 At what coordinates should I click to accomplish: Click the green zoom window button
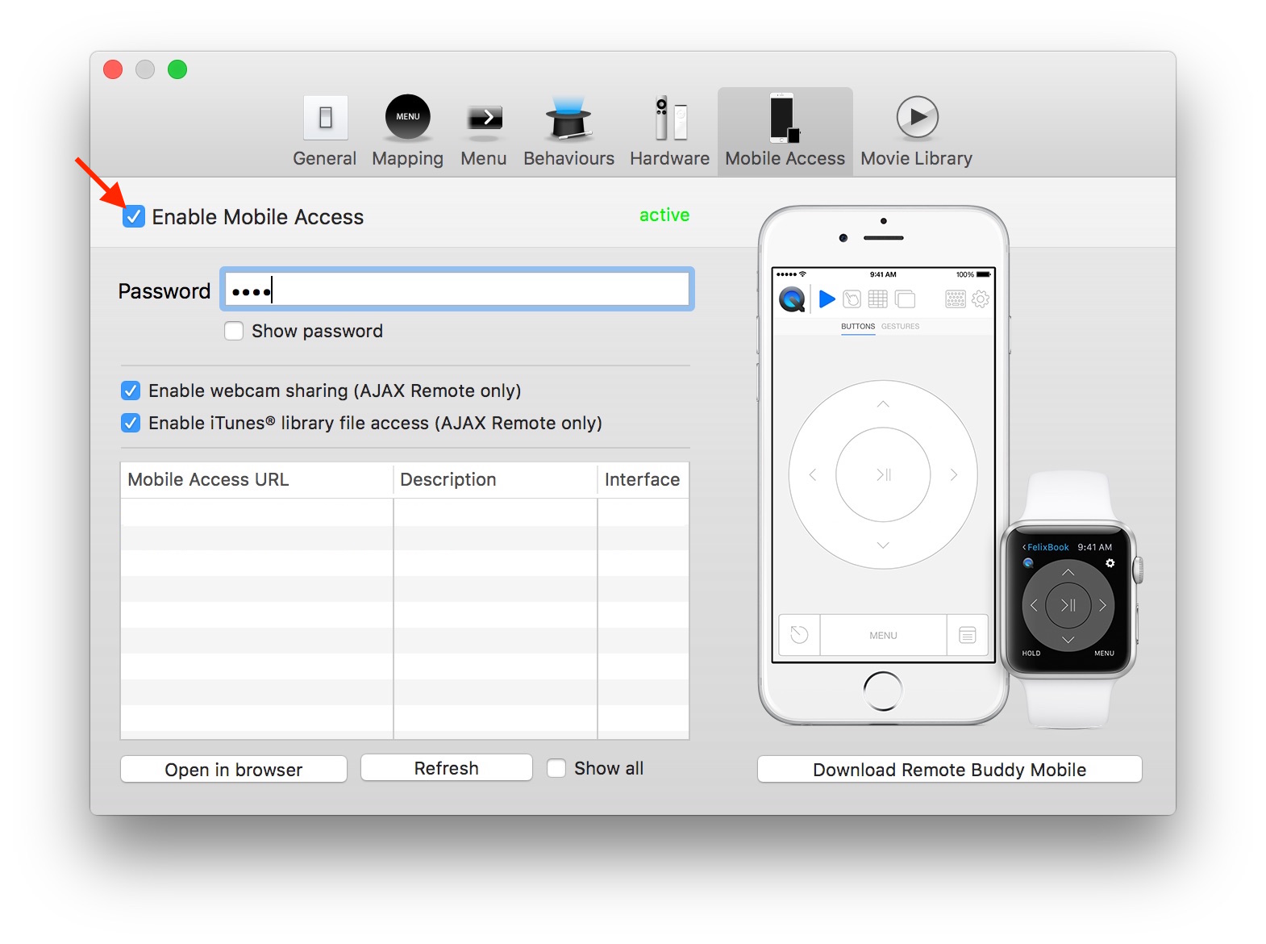tap(177, 70)
